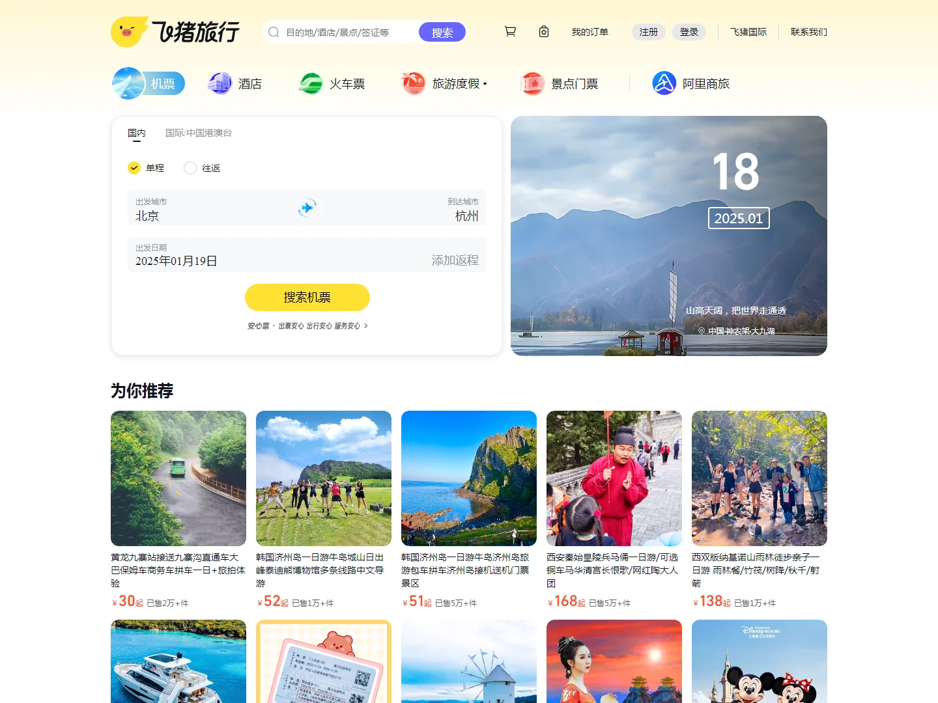Screen dimensions: 938x703
Task: Click the 为你推荐 section heading
Action: pyautogui.click(x=142, y=391)
